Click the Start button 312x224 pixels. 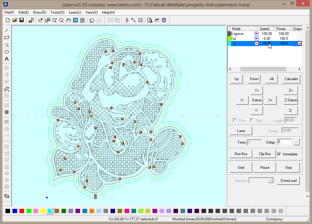click(241, 168)
